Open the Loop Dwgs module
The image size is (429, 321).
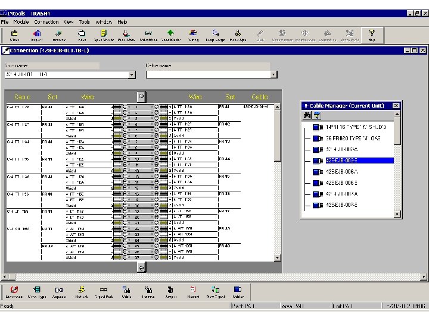[215, 36]
